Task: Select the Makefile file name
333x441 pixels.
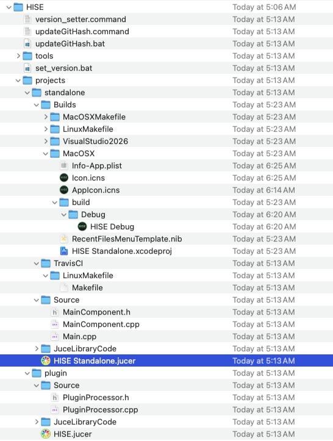Action: [87, 288]
